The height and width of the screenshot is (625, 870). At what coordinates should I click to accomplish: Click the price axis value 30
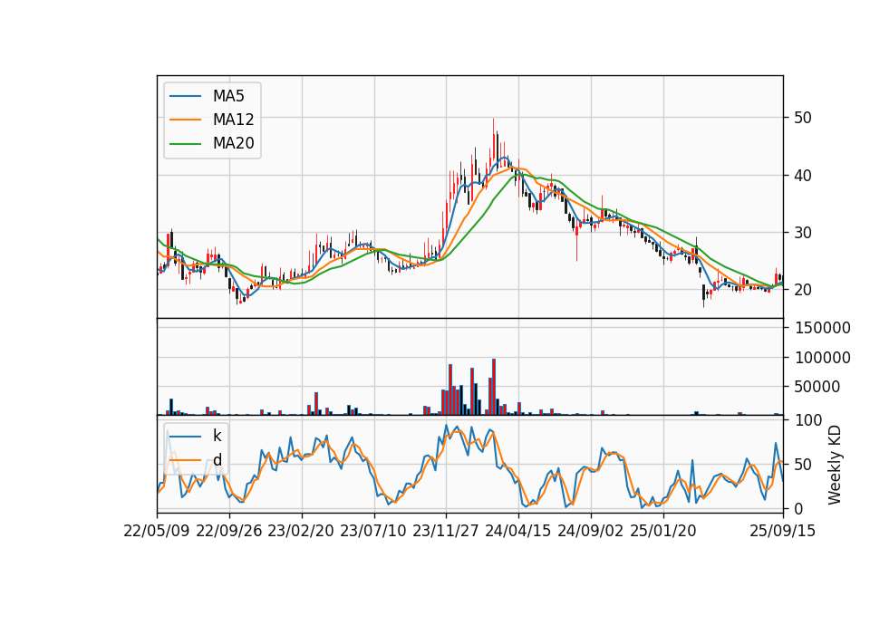[x=802, y=233]
